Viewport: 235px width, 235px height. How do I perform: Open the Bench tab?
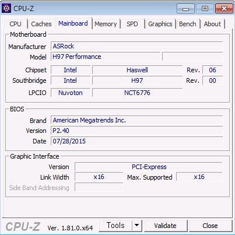point(188,24)
